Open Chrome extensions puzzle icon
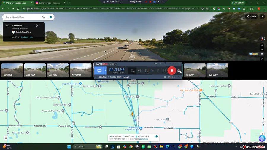The height and width of the screenshot is (150, 267). click(244, 9)
